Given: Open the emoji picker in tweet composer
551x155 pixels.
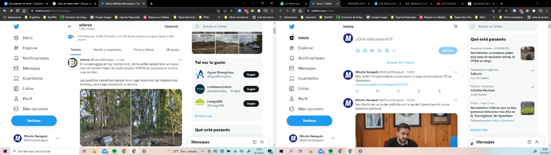Looking at the screenshot, I should click(380, 51).
